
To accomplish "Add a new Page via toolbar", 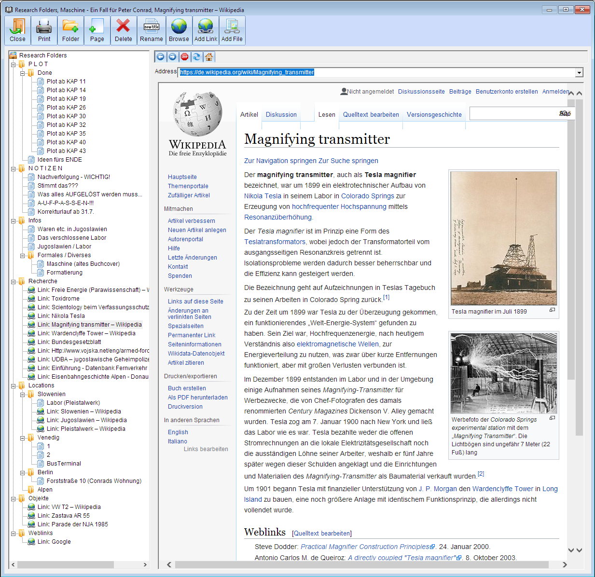I will pos(97,30).
